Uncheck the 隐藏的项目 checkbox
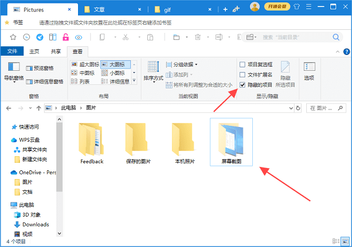The image size is (352, 247). 242,84
